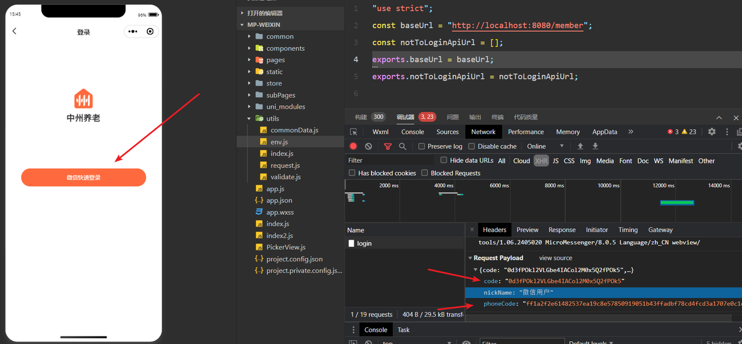The width and height of the screenshot is (742, 344).
Task: Enable the Blocked Requests checkbox
Action: click(424, 173)
